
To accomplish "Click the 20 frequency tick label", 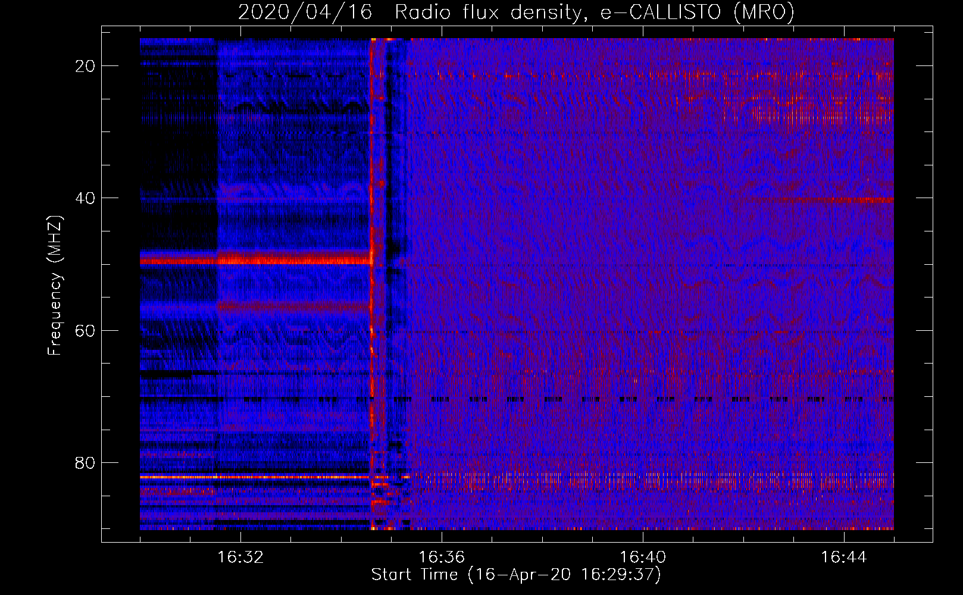I will coord(85,66).
